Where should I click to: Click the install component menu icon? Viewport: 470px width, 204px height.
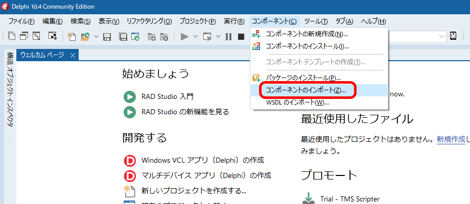click(256, 46)
